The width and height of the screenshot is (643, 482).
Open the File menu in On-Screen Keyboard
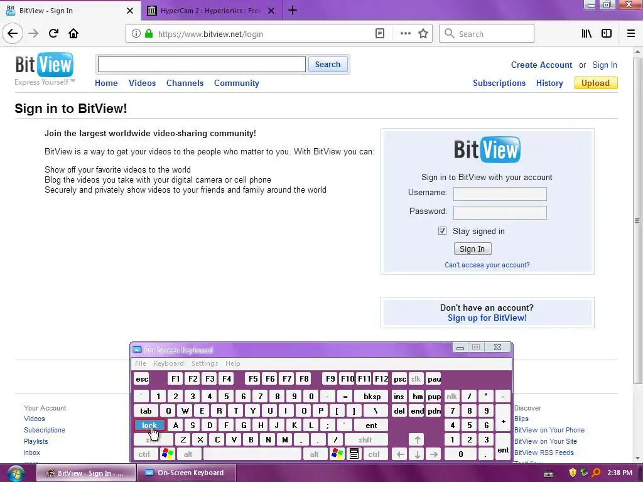[x=140, y=363]
